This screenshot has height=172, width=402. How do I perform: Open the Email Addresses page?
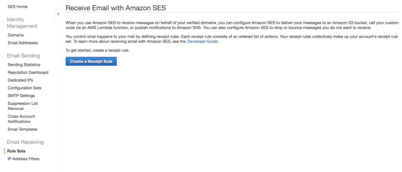23,43
